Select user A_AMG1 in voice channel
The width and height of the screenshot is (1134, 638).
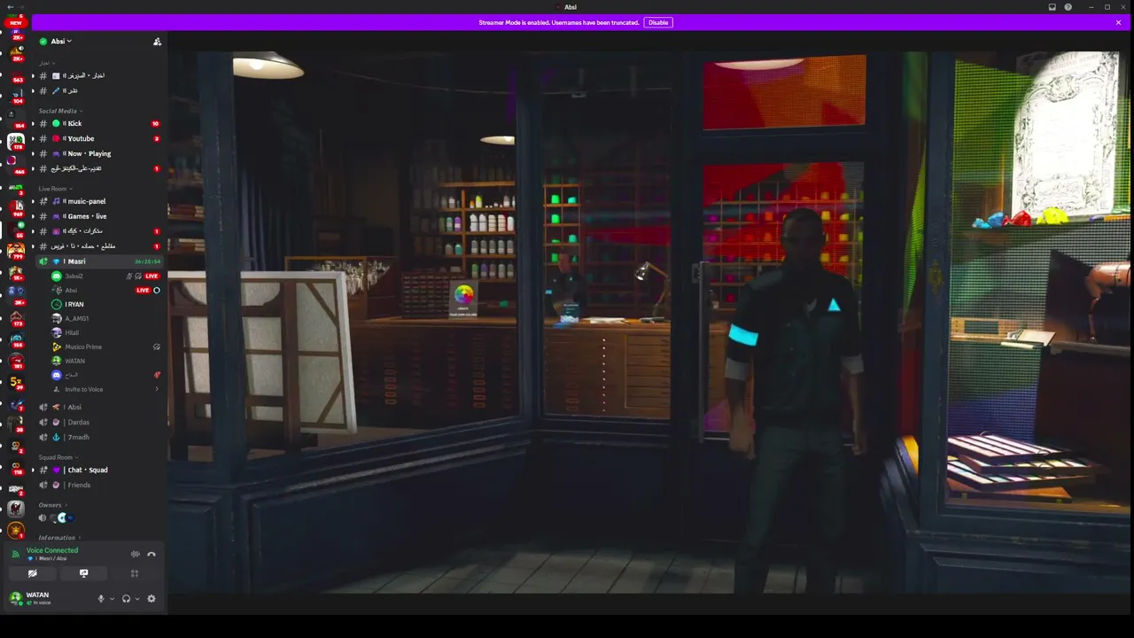click(x=105, y=319)
